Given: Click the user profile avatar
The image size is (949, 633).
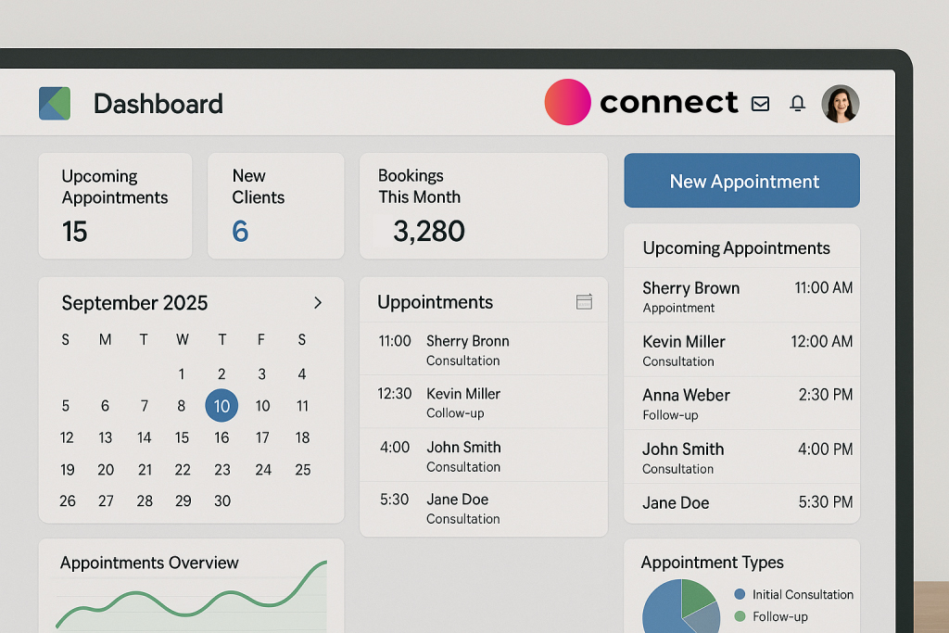Looking at the screenshot, I should [x=841, y=104].
